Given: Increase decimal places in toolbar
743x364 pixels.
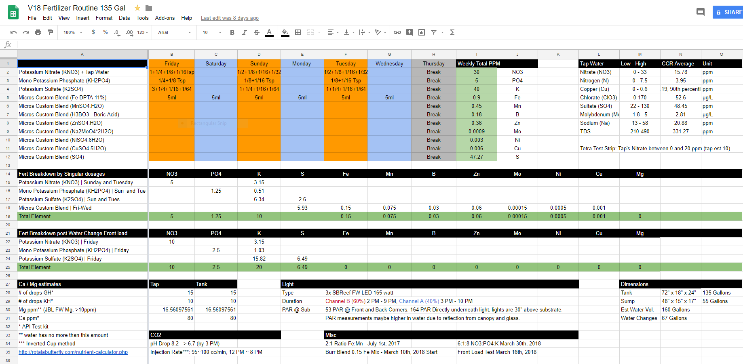Looking at the screenshot, I should pyautogui.click(x=129, y=32).
